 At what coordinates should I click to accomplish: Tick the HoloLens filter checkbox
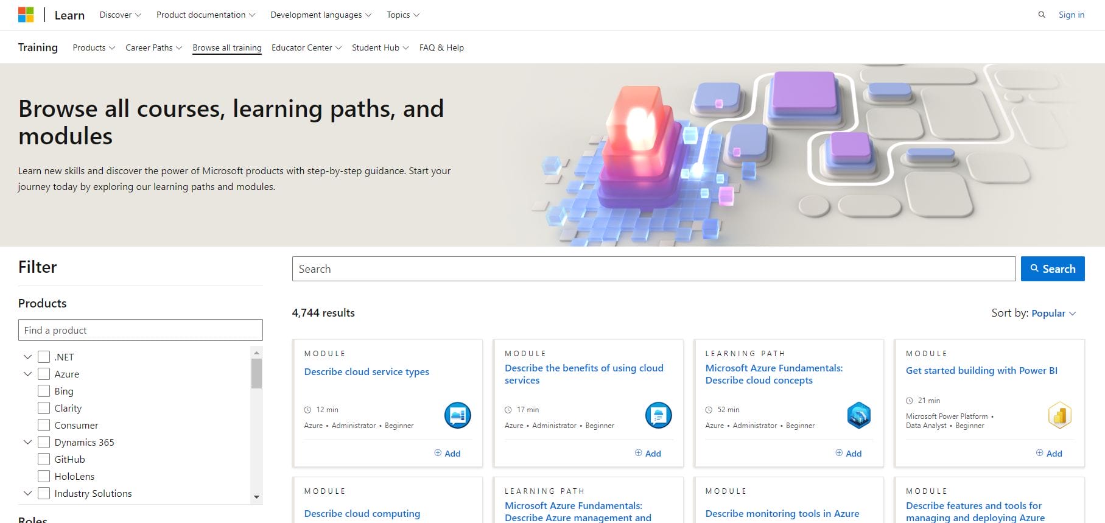click(x=44, y=476)
